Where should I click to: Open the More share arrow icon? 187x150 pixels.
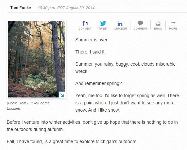pyautogui.click(x=173, y=23)
